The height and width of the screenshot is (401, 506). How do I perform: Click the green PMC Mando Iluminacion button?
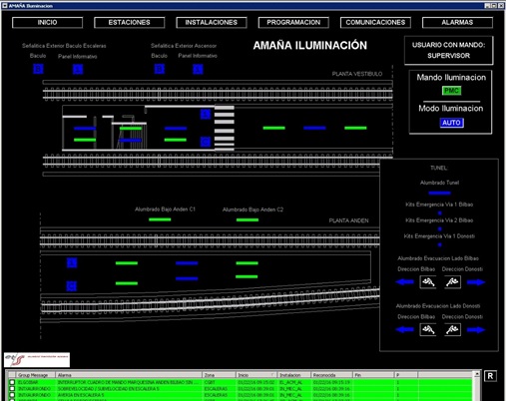pos(451,91)
